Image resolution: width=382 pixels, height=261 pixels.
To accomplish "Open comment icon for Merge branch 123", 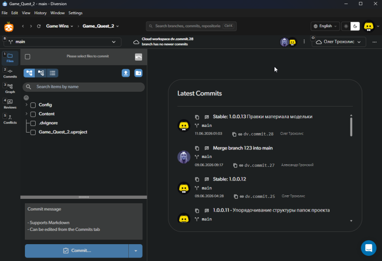I will 207,148.
